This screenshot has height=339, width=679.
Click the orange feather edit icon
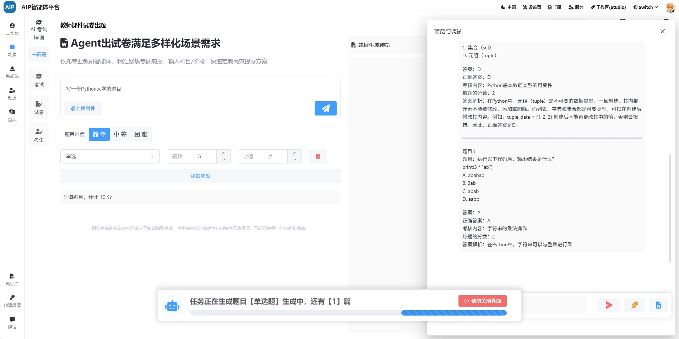(x=635, y=305)
